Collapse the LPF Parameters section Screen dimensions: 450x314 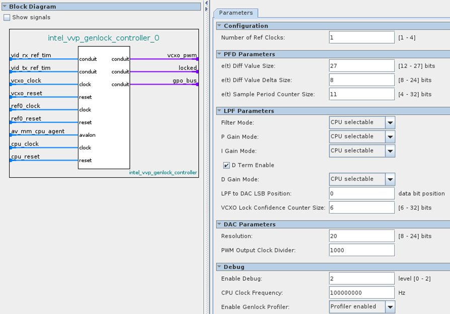[219, 111]
